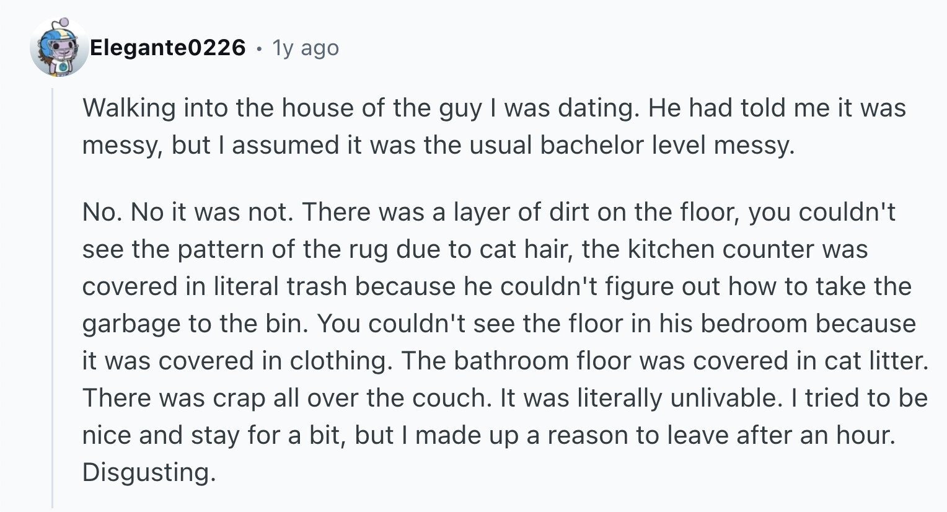Click the dot separator beside the username
Viewport: 947px width, 512px height.
tap(259, 48)
